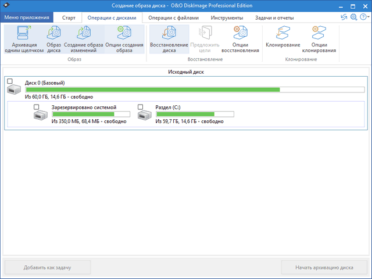The height and width of the screenshot is (279, 372).
Task: Check the Диск 0 (Базовый) checkbox
Action: (10, 81)
